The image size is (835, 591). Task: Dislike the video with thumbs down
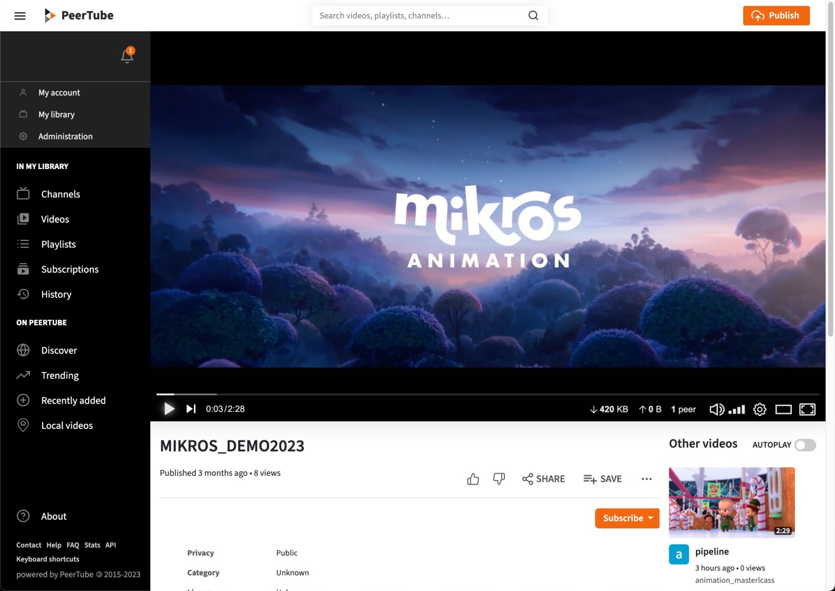point(499,479)
